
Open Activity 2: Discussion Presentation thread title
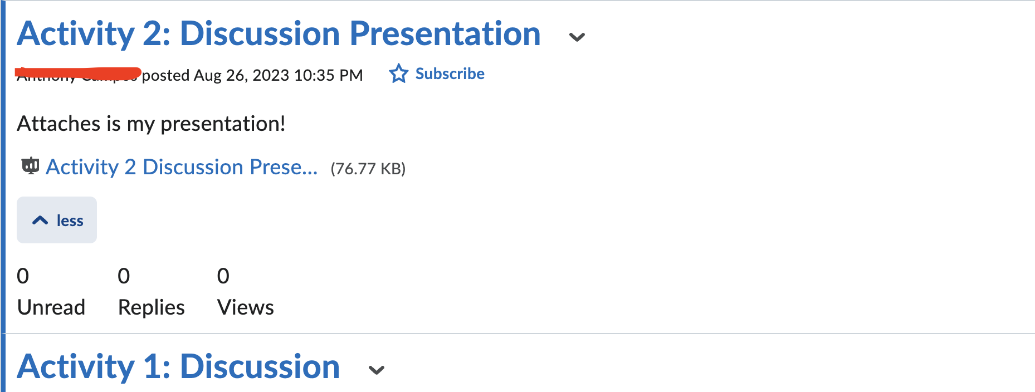[x=279, y=33]
